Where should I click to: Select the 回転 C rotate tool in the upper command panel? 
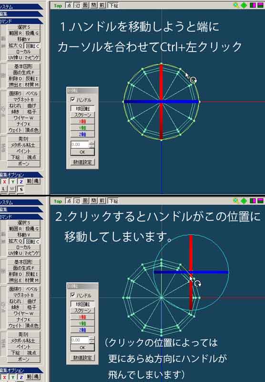pyautogui.click(x=32, y=46)
